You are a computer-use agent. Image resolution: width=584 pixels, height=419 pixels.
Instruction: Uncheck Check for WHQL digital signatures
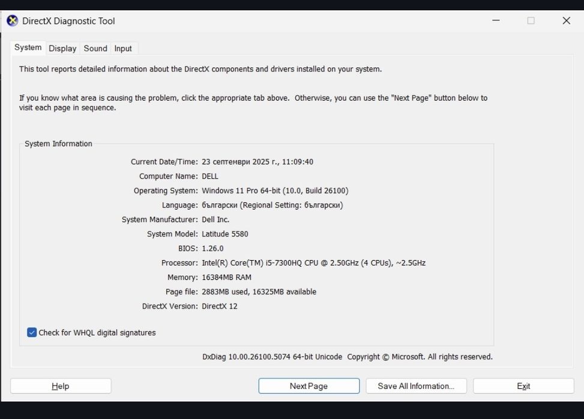pos(32,332)
